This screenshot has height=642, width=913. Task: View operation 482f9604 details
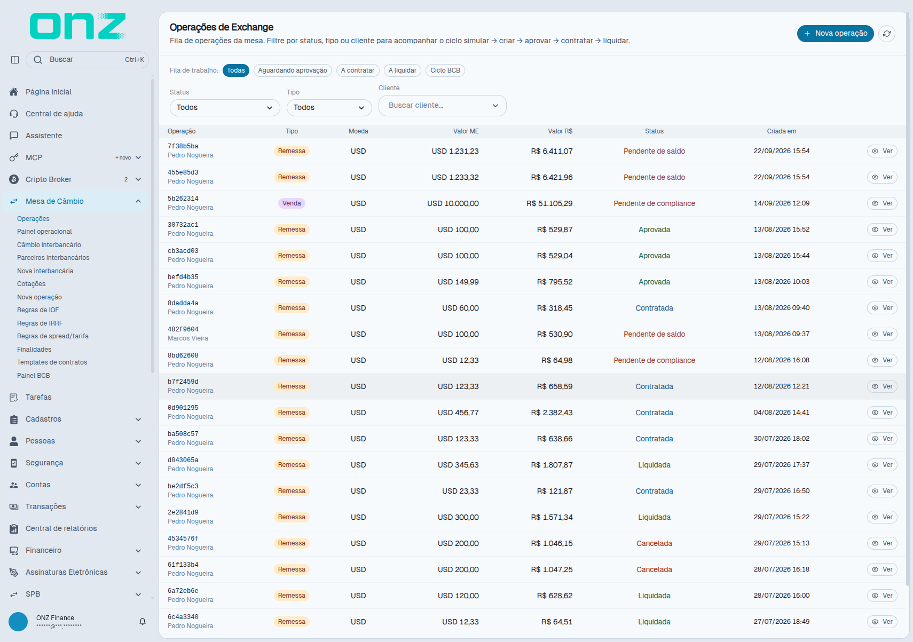(x=882, y=334)
